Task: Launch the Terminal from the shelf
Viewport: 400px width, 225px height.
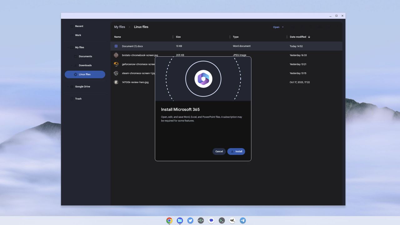Action: (222, 221)
